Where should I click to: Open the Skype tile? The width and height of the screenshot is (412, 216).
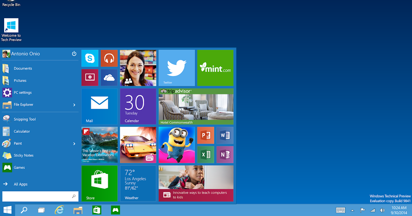[x=90, y=58]
